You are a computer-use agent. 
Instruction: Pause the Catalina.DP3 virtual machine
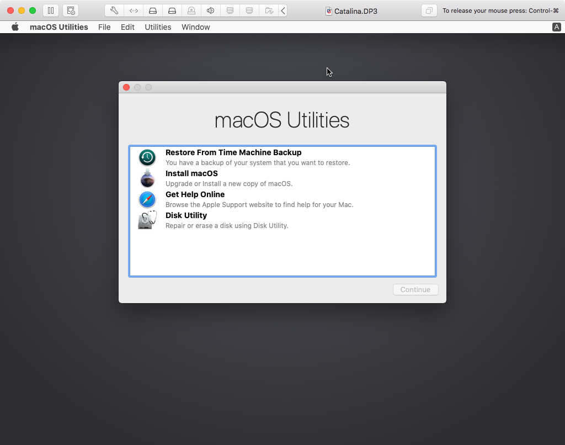point(51,11)
